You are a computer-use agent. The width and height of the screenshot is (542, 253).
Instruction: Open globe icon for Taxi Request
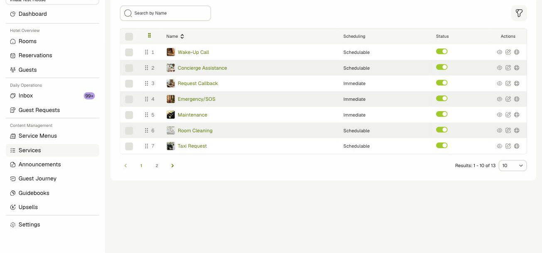(x=517, y=146)
